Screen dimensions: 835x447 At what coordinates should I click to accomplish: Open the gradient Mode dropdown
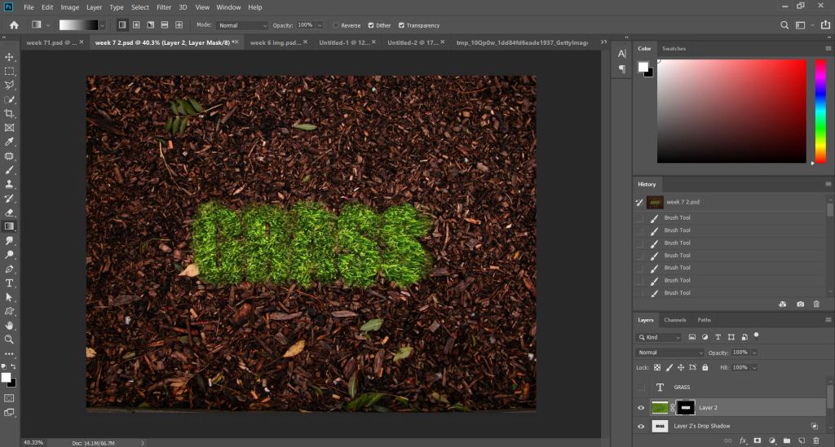coord(242,25)
